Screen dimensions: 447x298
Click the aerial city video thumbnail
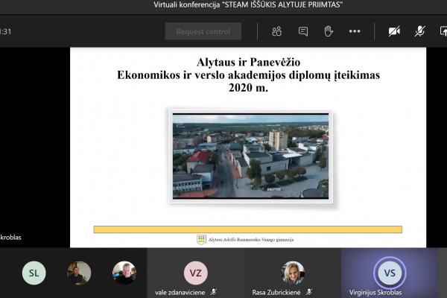pyautogui.click(x=250, y=156)
